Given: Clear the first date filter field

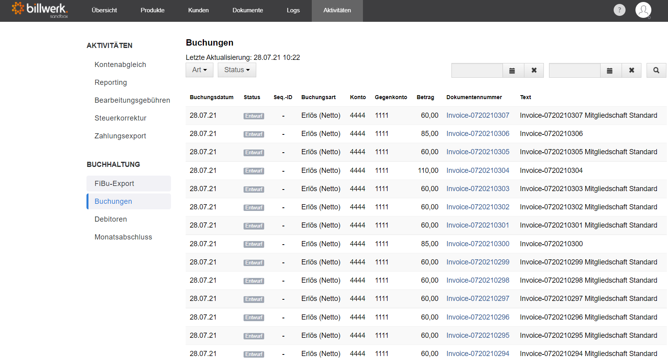Looking at the screenshot, I should pos(534,71).
